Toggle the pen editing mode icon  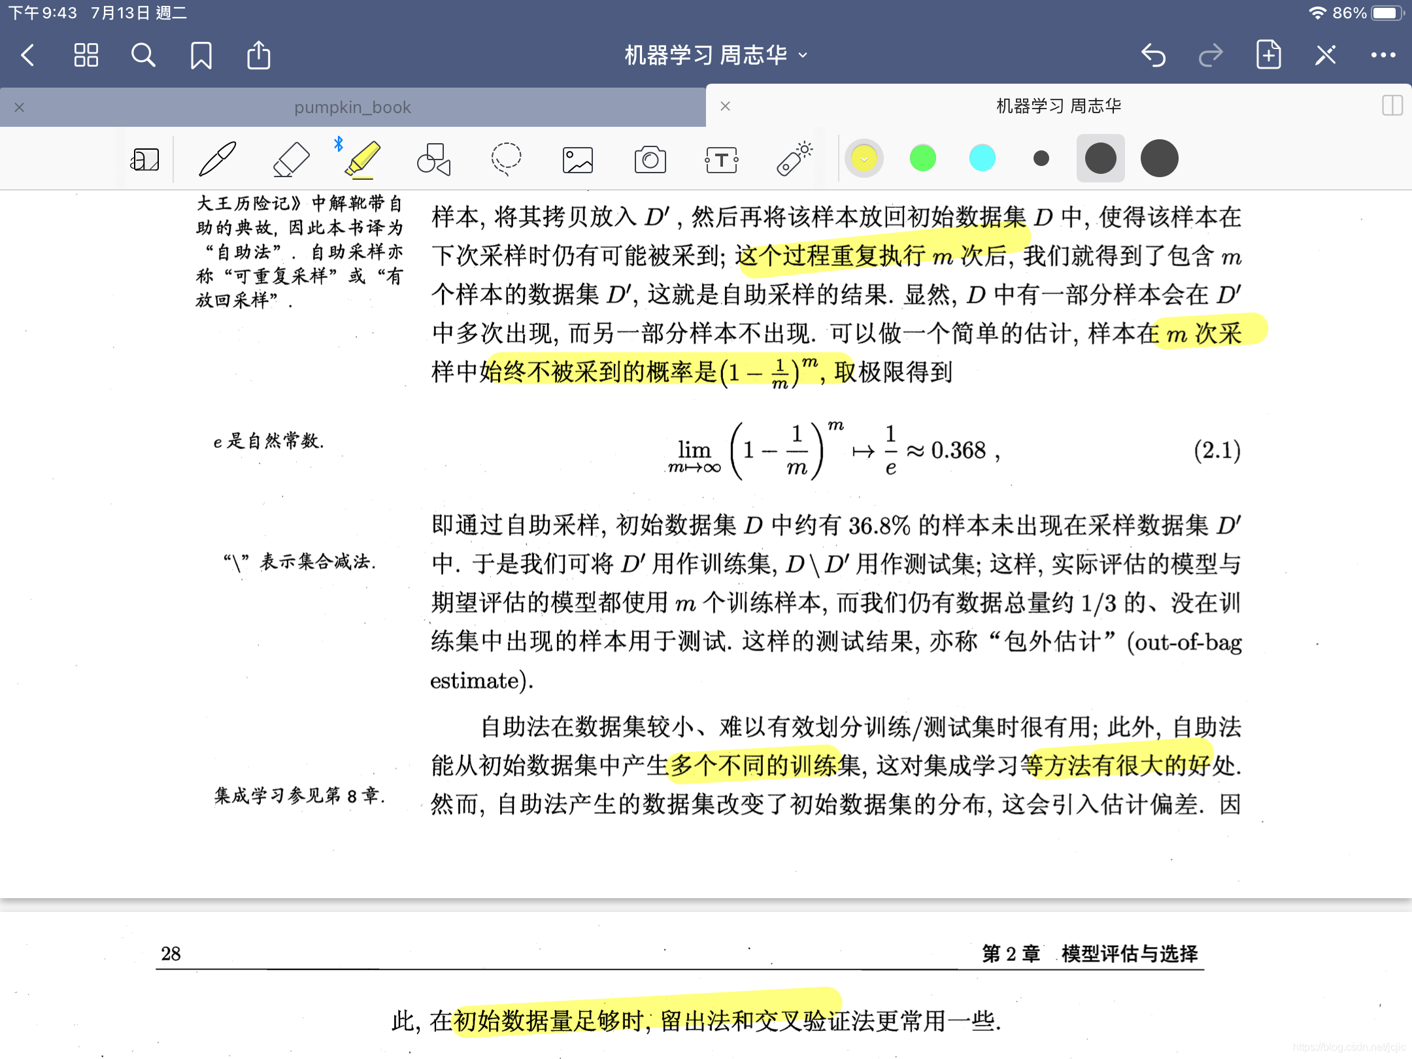coord(1326,55)
